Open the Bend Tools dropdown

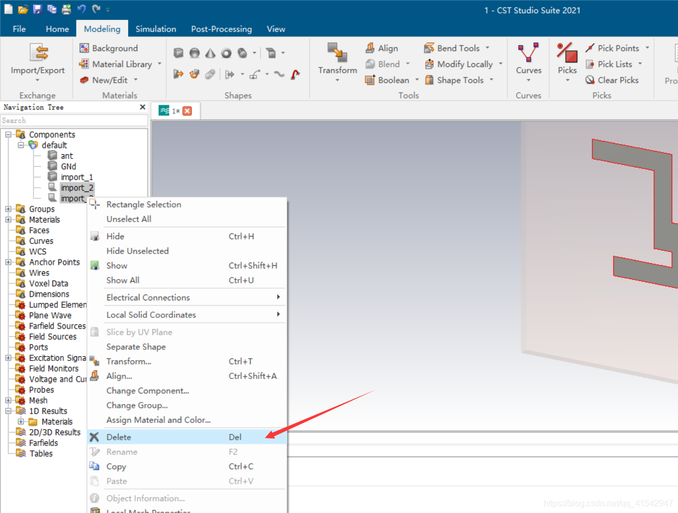tap(487, 48)
